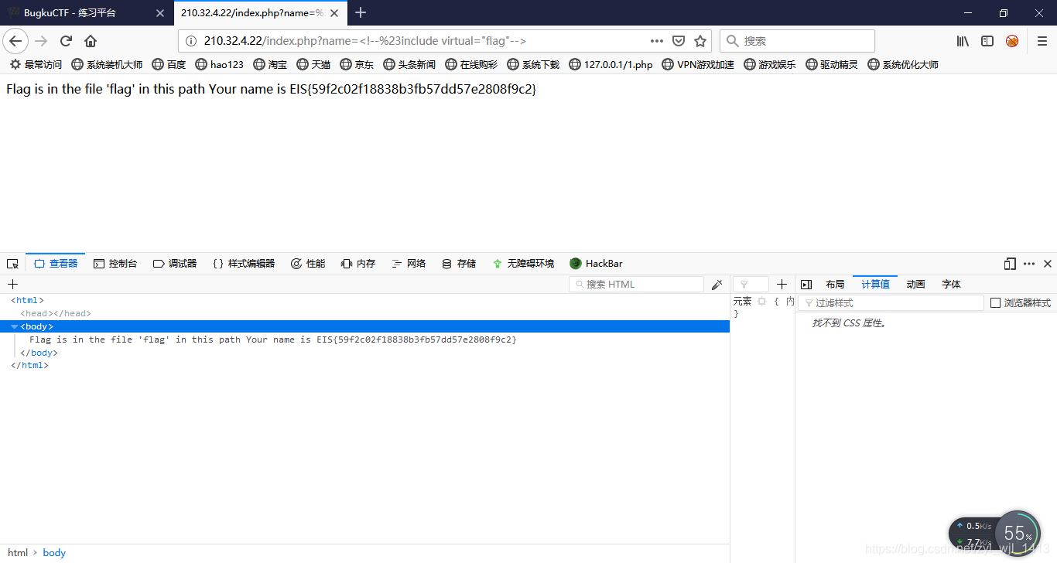
Task: Add a new CSS rule with plus
Action: pos(782,285)
